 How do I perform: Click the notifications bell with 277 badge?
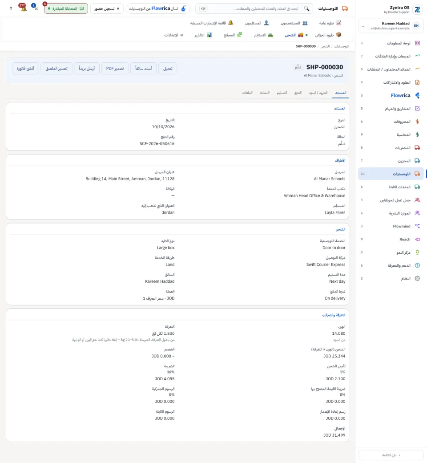click(x=23, y=8)
